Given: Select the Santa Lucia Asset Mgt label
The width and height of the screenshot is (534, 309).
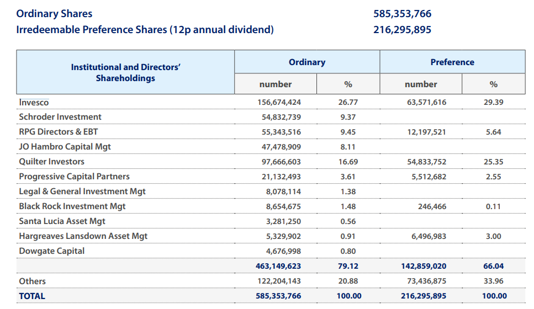Looking at the screenshot, I should [62, 221].
